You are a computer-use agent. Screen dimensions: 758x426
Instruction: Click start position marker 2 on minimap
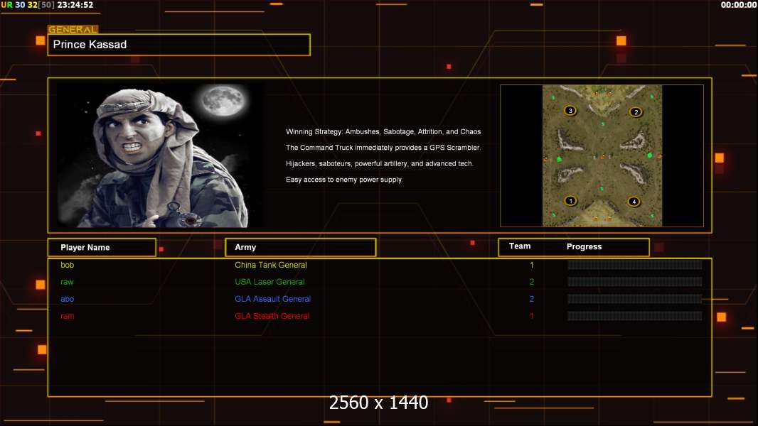coord(636,112)
